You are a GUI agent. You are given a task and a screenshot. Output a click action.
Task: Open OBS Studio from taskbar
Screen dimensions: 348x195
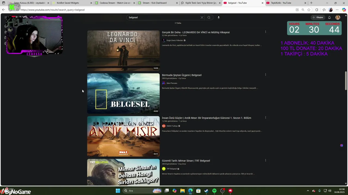tap(222, 191)
